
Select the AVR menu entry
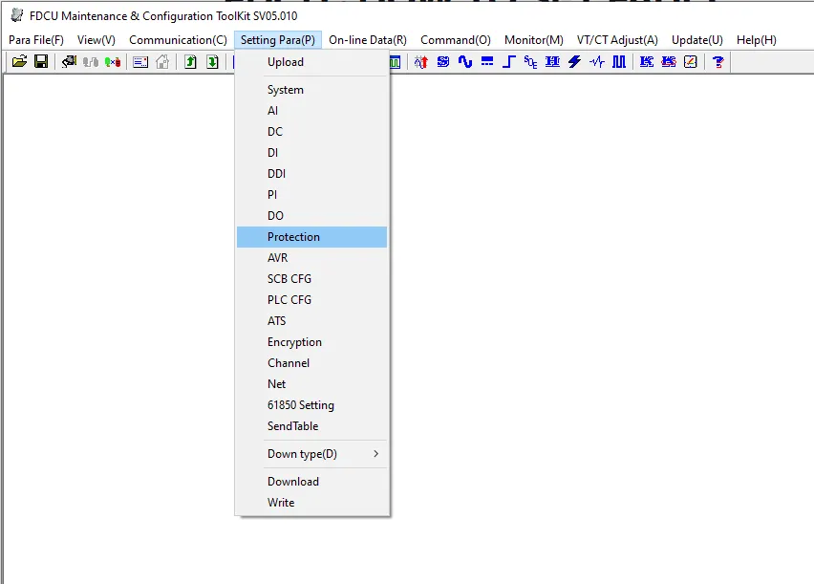(x=312, y=258)
